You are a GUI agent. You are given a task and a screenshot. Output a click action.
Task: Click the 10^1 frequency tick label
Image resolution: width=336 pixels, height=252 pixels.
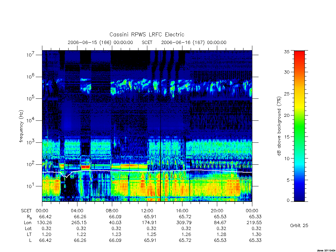pos(31,186)
